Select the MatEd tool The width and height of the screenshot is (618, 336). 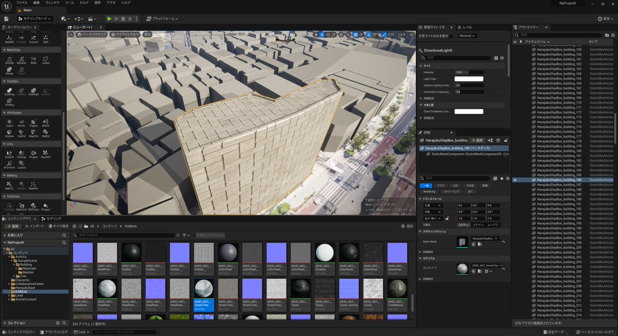coord(45,134)
